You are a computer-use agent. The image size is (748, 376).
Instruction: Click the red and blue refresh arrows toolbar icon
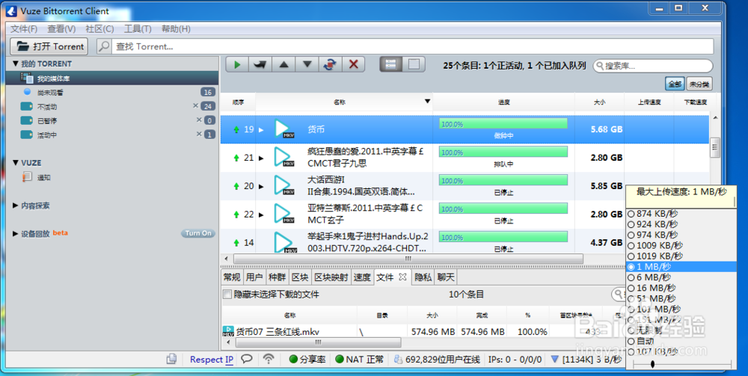click(x=330, y=64)
